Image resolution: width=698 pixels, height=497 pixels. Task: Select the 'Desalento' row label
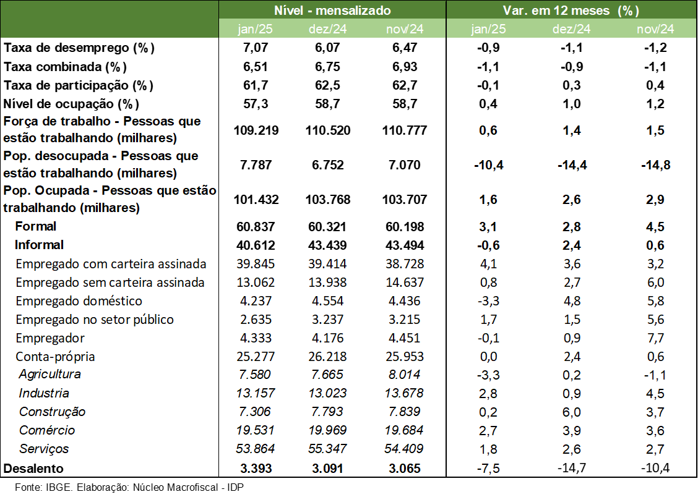click(x=33, y=469)
